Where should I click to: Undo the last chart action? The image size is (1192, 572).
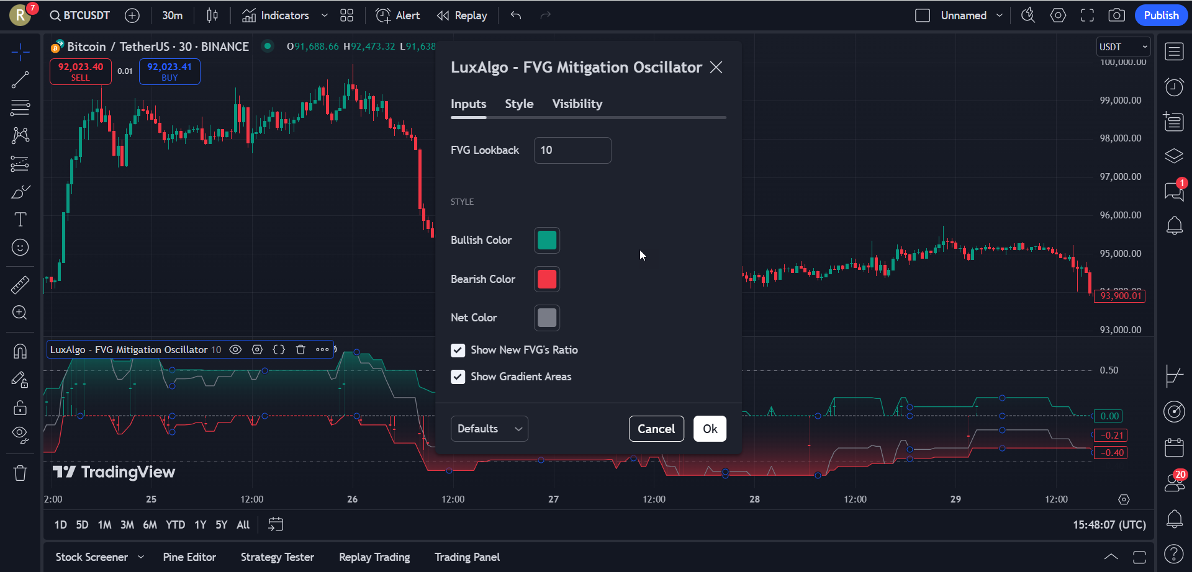[x=516, y=16]
